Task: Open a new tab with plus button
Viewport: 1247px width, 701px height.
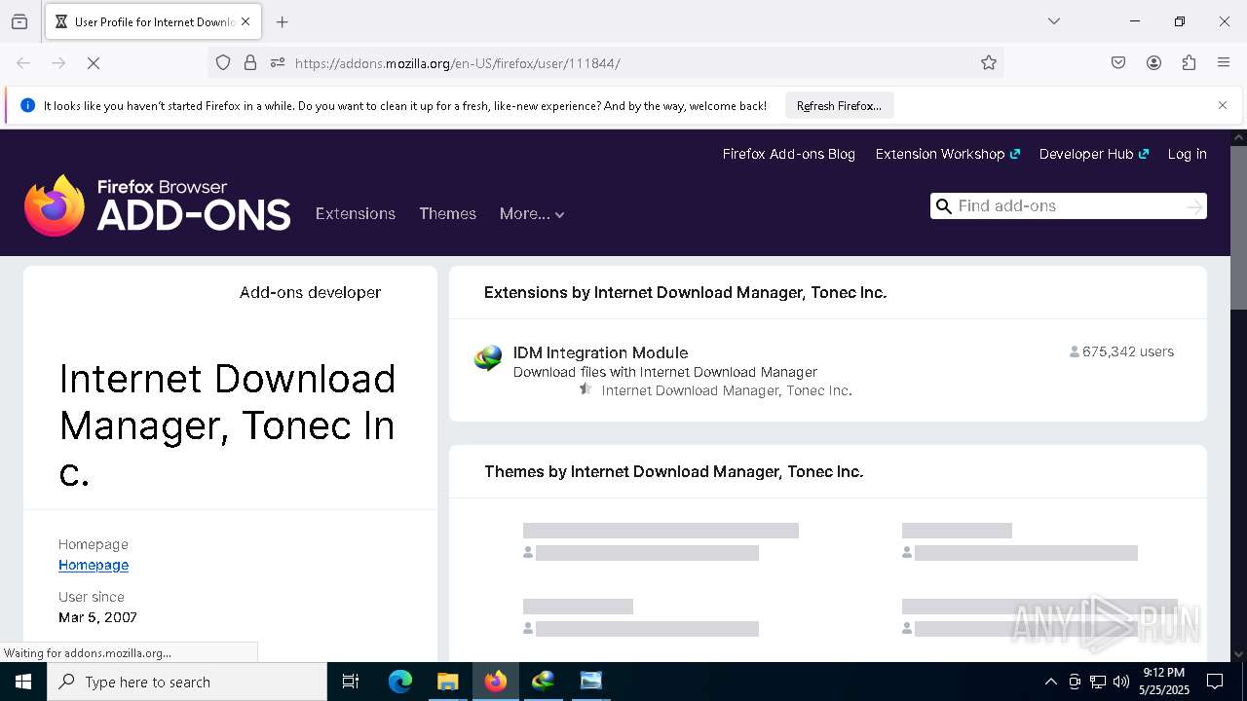Action: point(283,21)
